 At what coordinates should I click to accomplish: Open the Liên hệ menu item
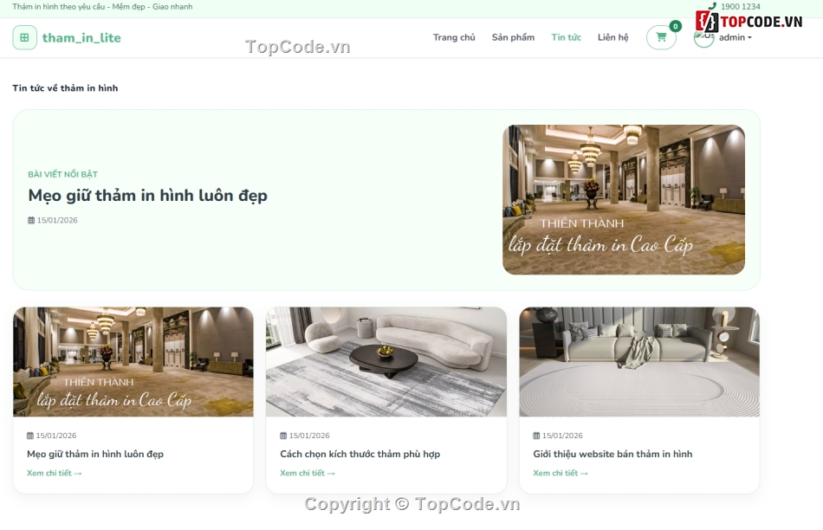[613, 37]
